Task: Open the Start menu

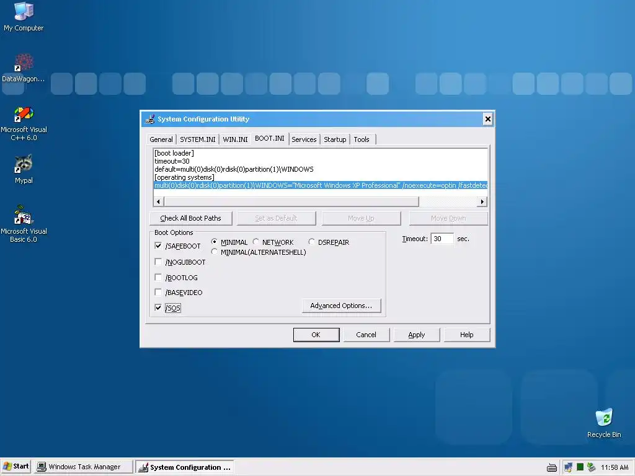Action: 16,467
